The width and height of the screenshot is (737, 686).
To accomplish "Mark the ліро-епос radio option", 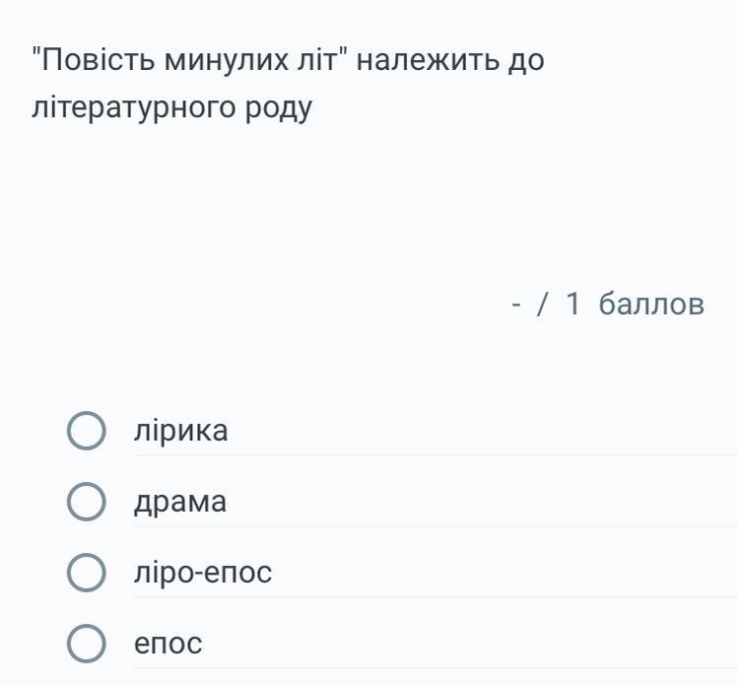I will click(86, 573).
